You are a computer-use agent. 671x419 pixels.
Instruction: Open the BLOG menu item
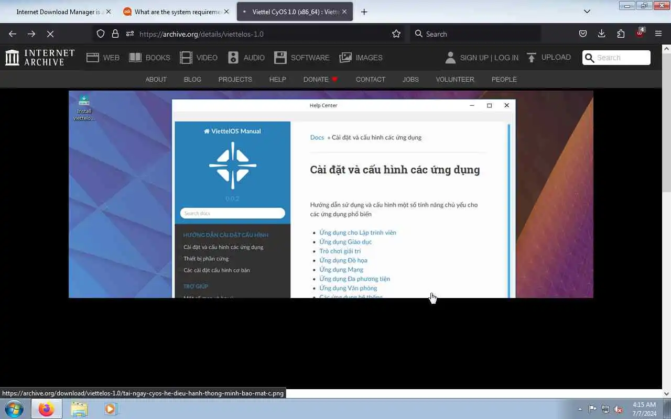pyautogui.click(x=192, y=79)
